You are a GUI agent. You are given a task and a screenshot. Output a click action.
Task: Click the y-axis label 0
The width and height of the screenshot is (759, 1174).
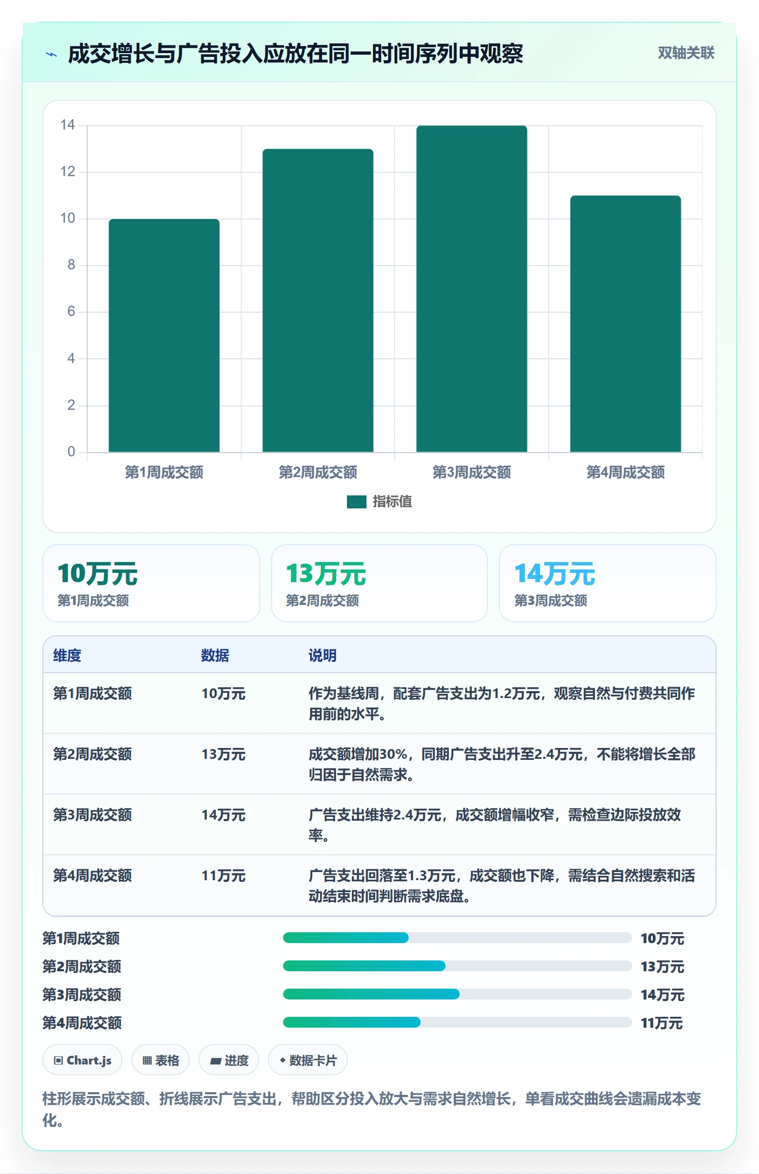coord(71,451)
